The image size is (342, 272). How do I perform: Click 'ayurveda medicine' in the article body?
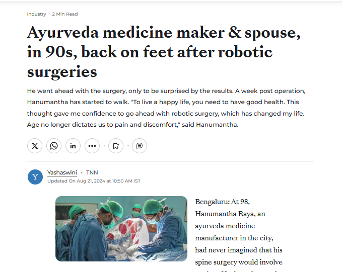click(225, 226)
